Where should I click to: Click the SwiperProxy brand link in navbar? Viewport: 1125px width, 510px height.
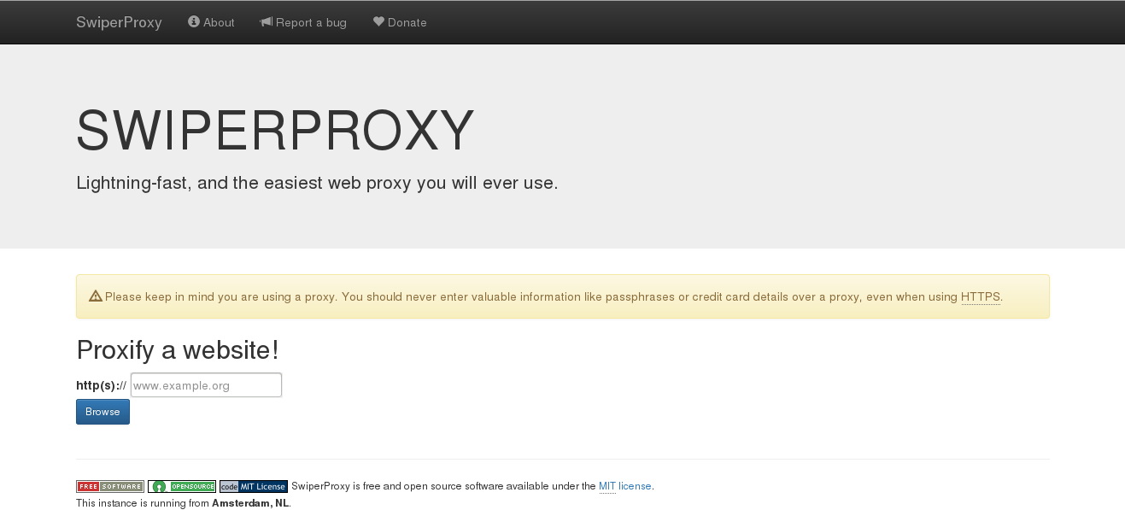tap(119, 22)
